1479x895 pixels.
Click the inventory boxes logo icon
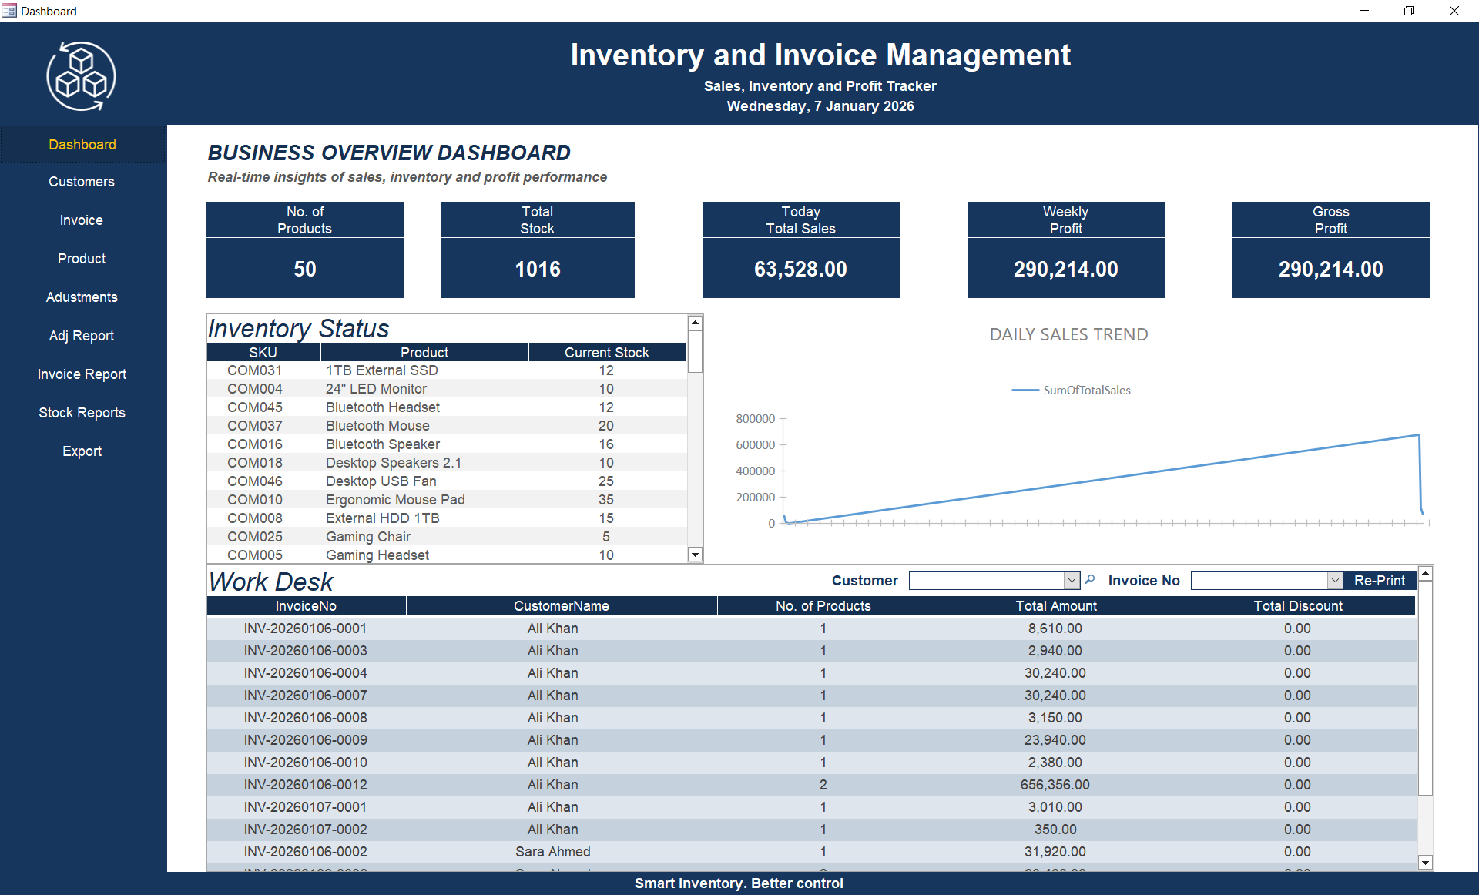(82, 76)
